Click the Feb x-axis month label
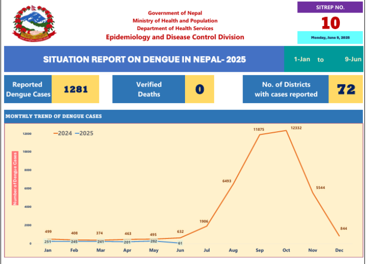This screenshot has width=369, height=264. pyautogui.click(x=74, y=250)
